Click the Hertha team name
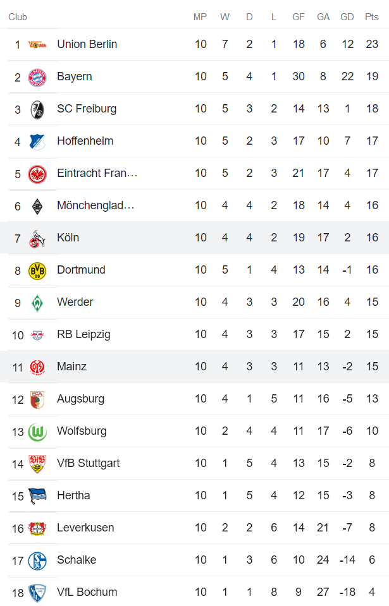This screenshot has width=389, height=606. (73, 495)
